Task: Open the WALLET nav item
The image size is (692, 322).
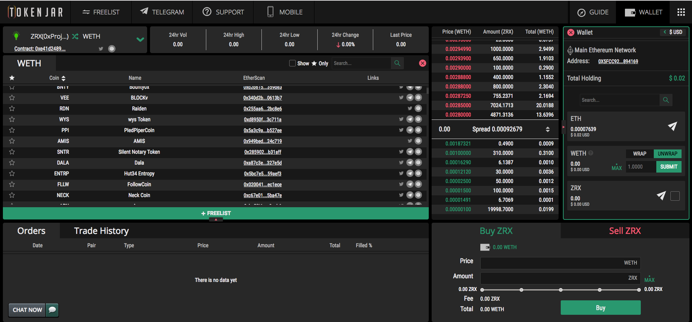Action: [644, 12]
